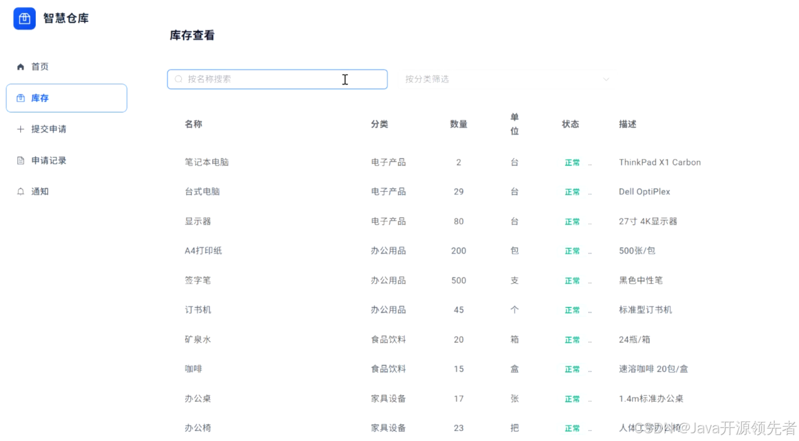This screenshot has width=799, height=441.
Task: Click the 数量 column header
Action: point(459,124)
